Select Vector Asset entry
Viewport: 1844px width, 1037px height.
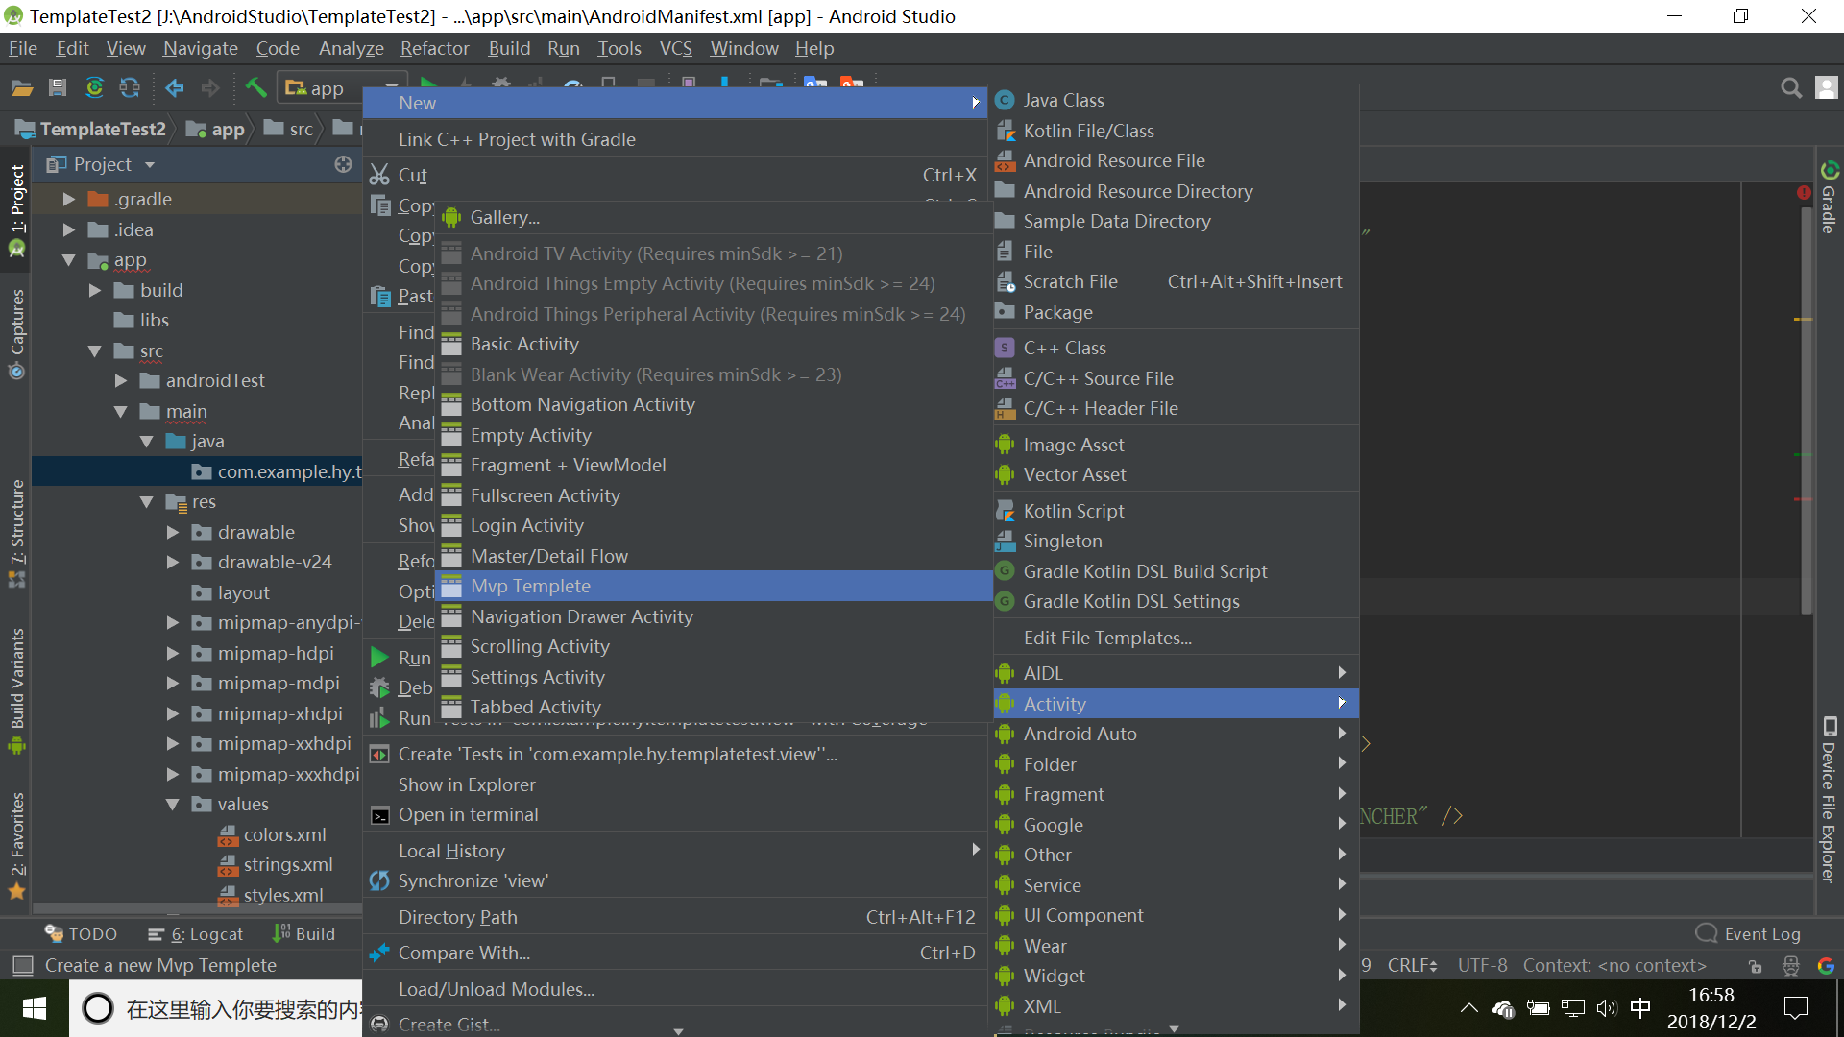(1176, 474)
